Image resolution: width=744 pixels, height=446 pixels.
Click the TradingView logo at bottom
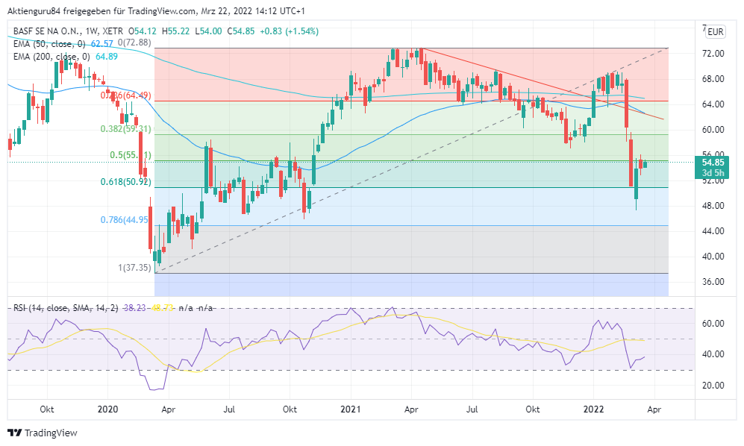43,433
